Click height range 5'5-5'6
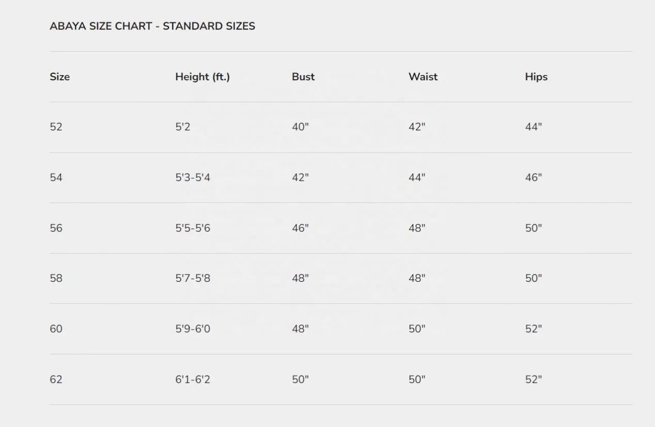This screenshot has width=655, height=427. tap(192, 228)
